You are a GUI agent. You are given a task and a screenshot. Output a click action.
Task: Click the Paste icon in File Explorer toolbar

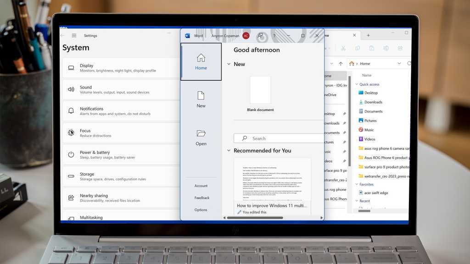tap(372, 48)
